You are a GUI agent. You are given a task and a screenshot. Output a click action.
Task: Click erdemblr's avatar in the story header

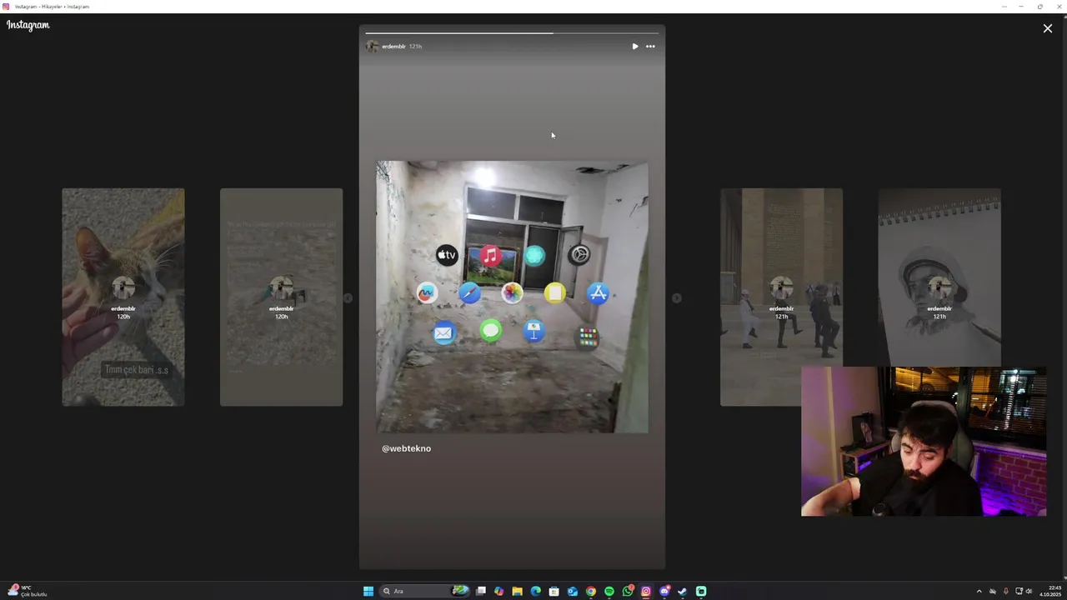[x=372, y=47]
